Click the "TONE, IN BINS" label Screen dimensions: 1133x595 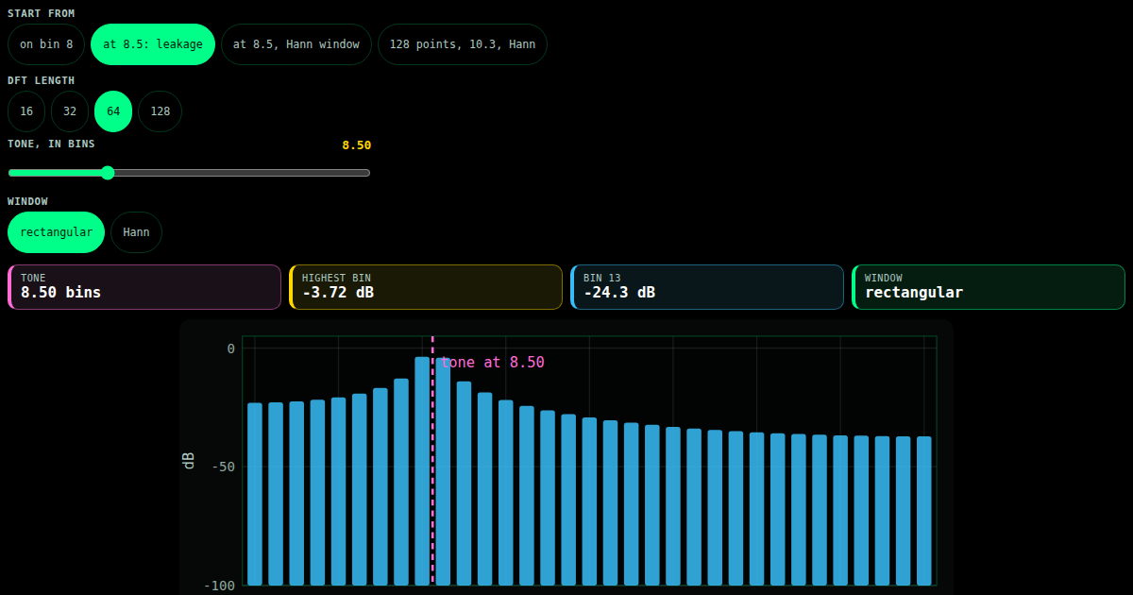[51, 144]
